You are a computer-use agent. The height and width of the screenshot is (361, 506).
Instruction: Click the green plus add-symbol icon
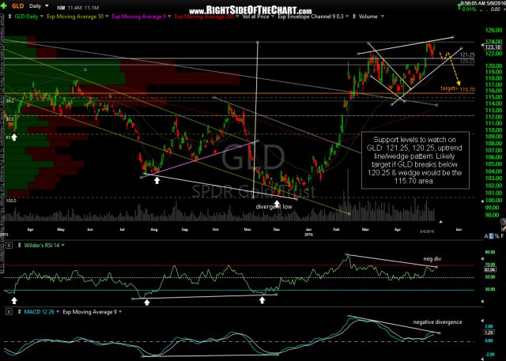coord(4,6)
